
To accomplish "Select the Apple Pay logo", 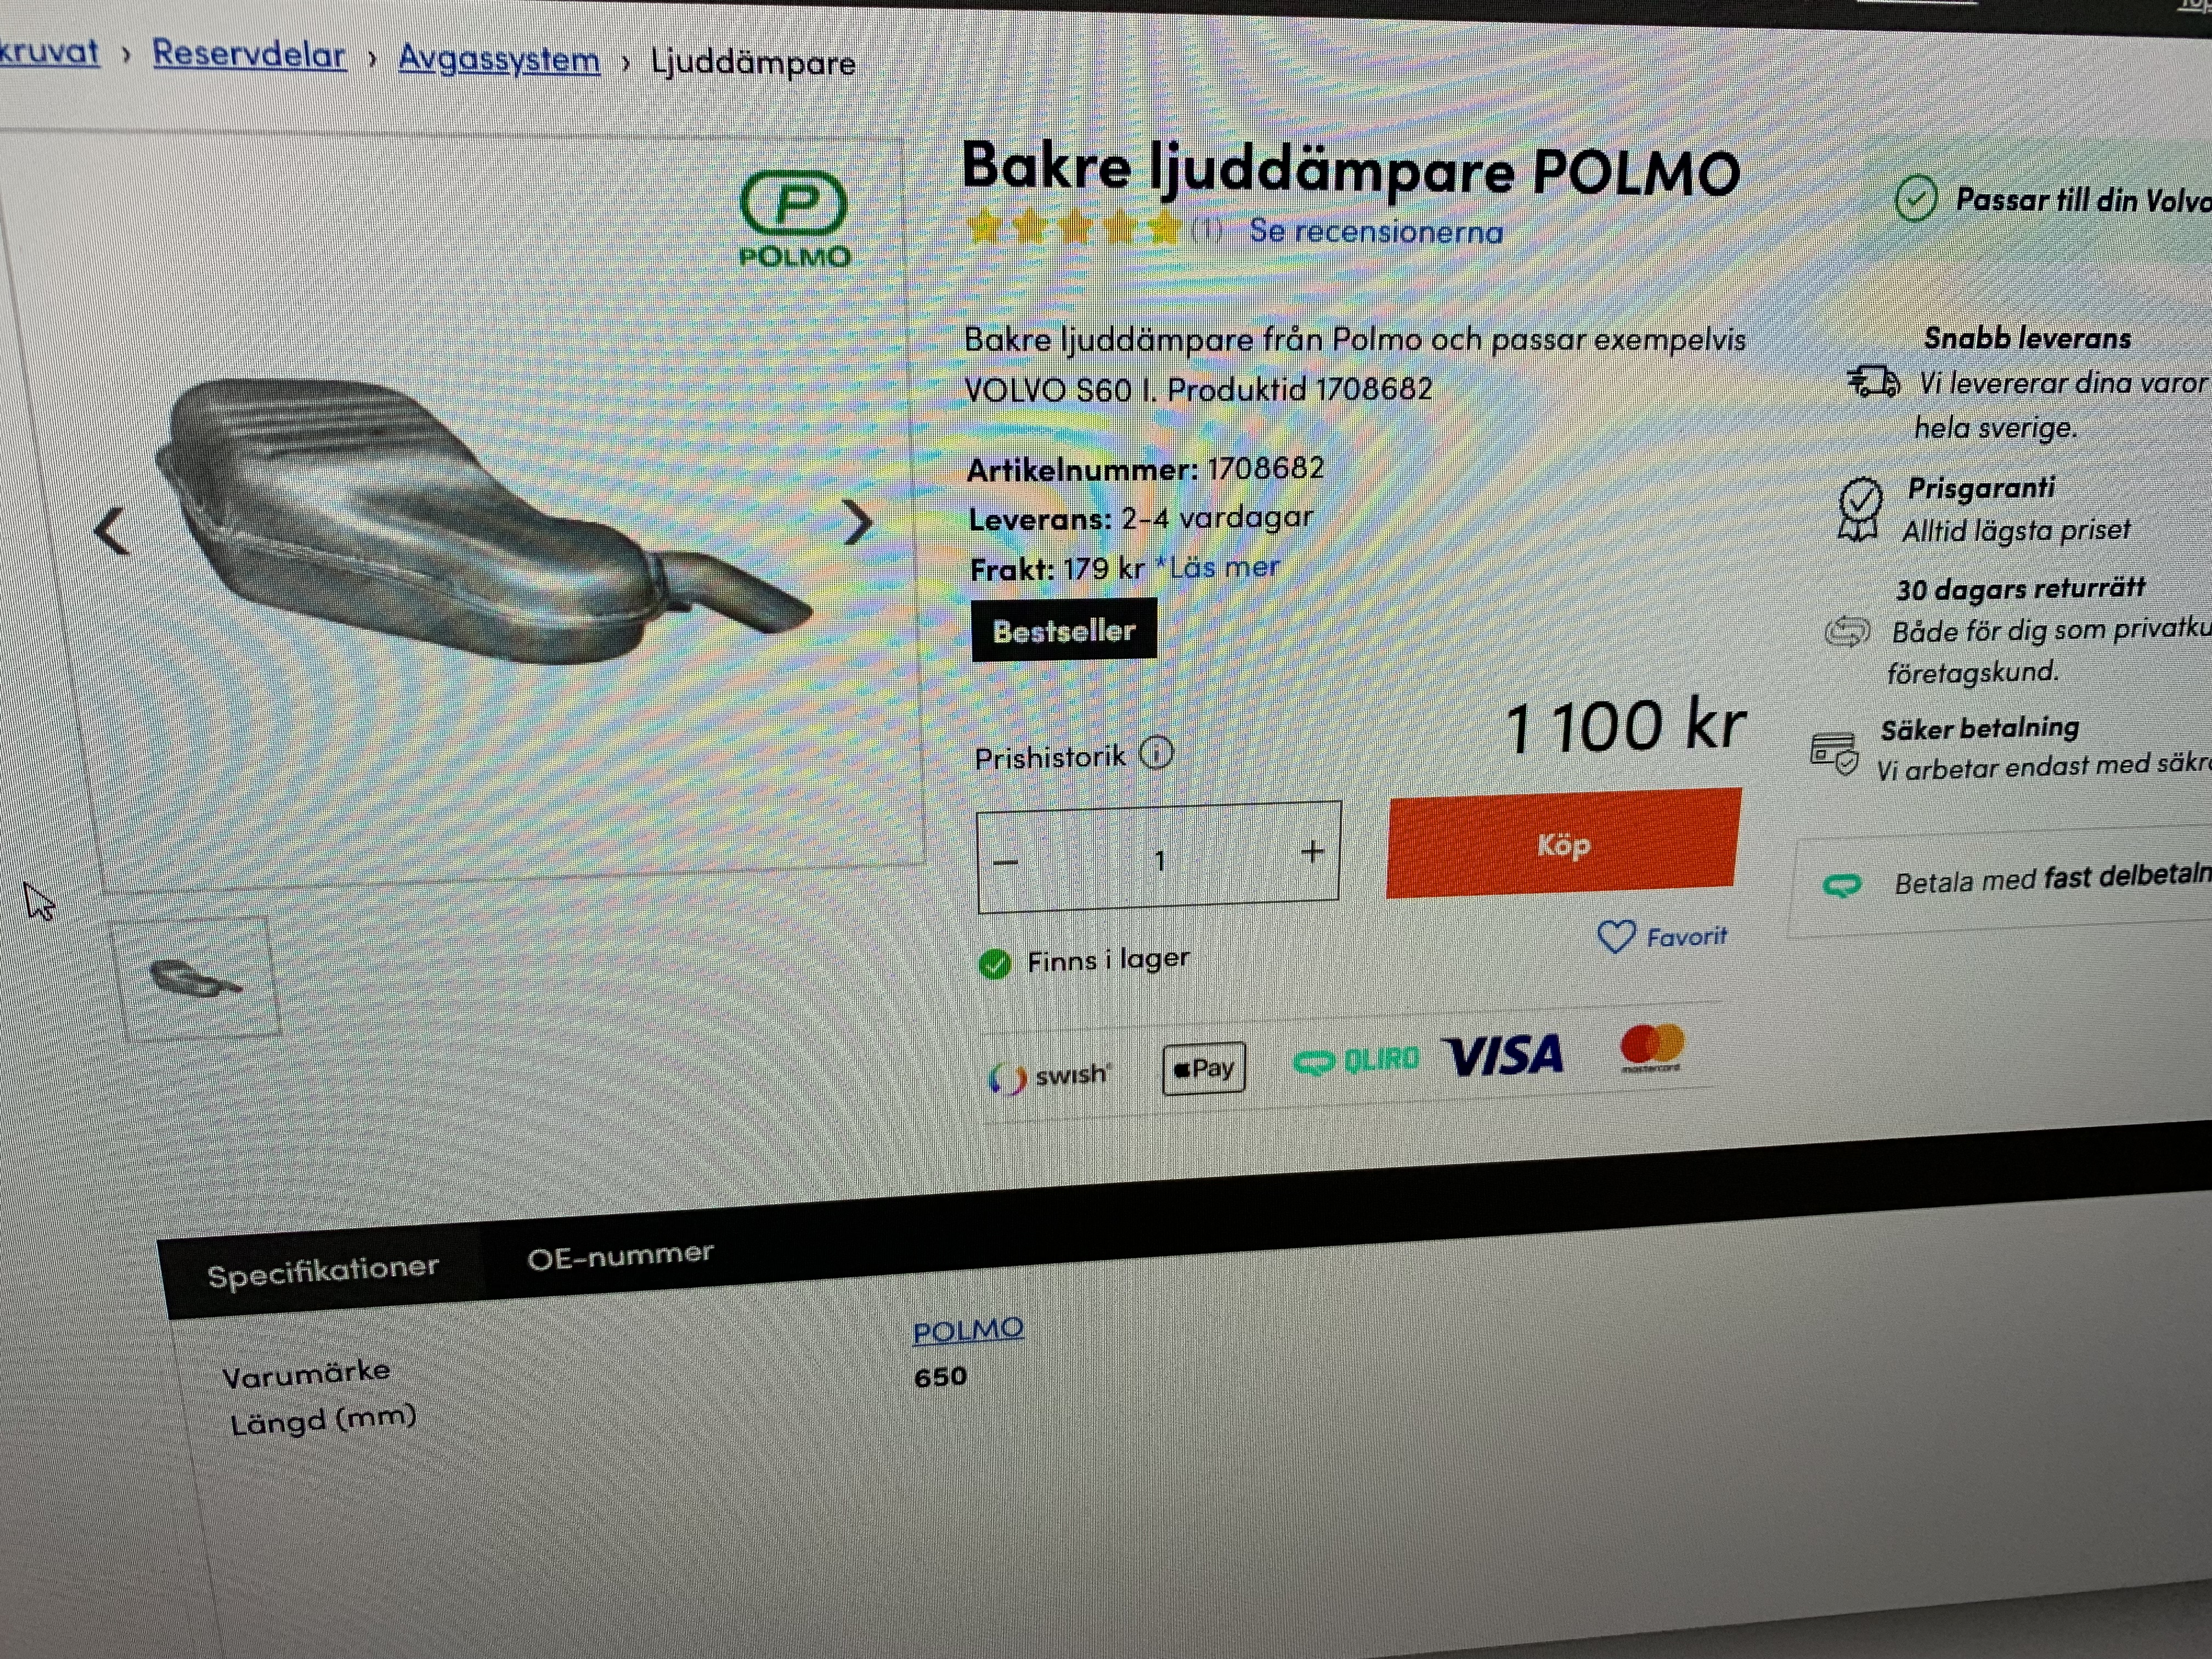I will 1204,1068.
